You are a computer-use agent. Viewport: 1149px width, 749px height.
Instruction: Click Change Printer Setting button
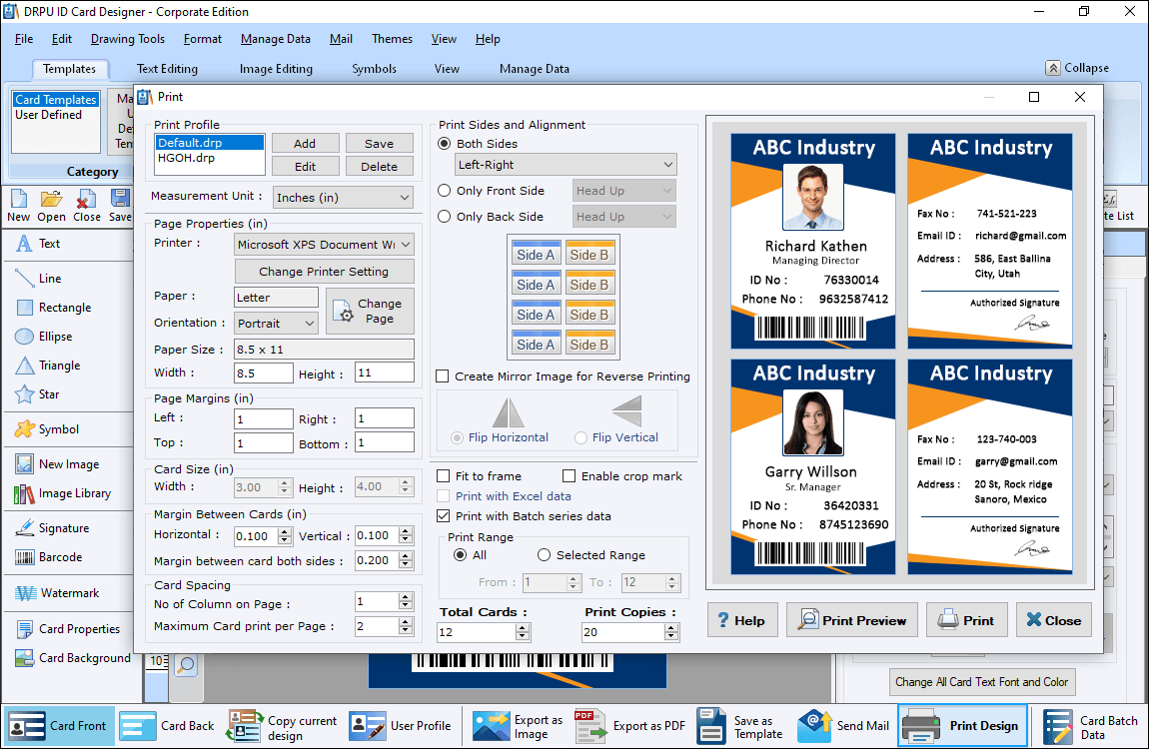(324, 272)
